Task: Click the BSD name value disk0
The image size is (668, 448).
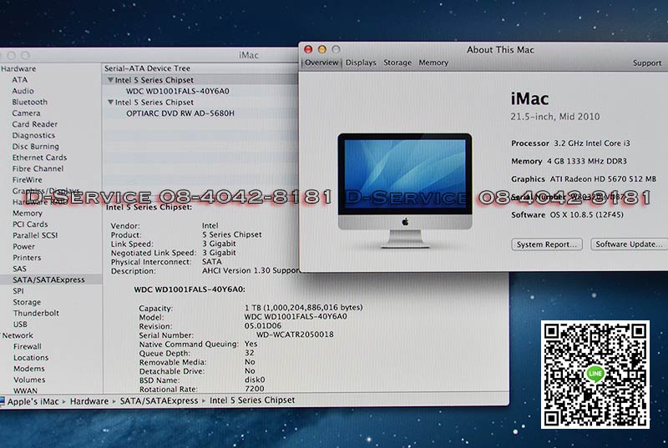Action: click(255, 380)
